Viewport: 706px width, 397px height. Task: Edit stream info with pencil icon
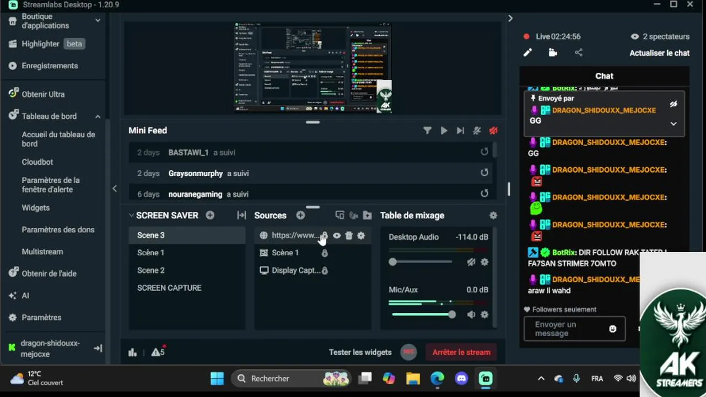pyautogui.click(x=527, y=52)
